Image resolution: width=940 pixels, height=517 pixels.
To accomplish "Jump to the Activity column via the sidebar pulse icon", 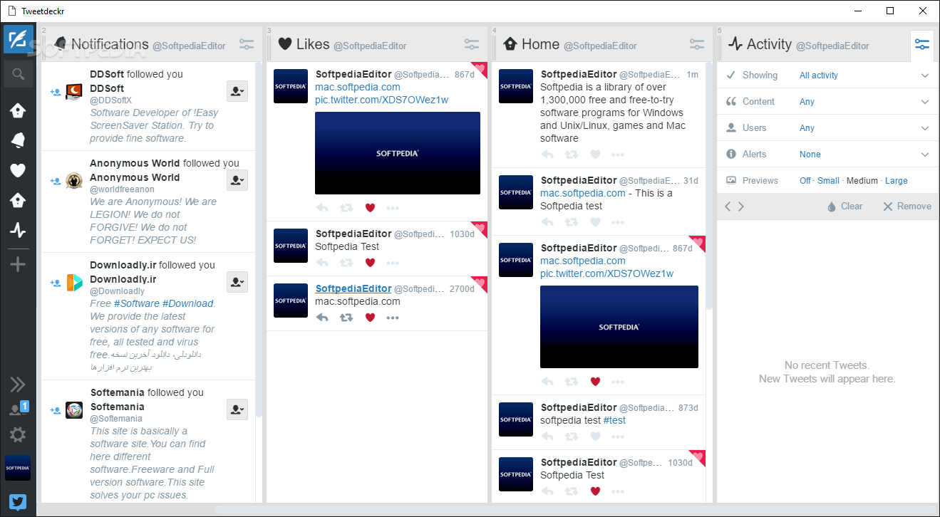I will point(18,230).
